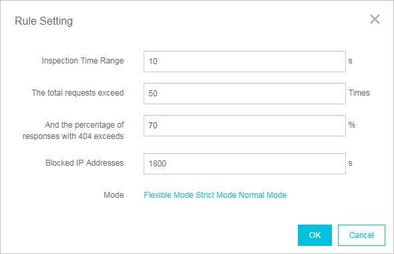Click the seconds unit beside the Blocked IP field
The image size is (394, 254).
[351, 163]
